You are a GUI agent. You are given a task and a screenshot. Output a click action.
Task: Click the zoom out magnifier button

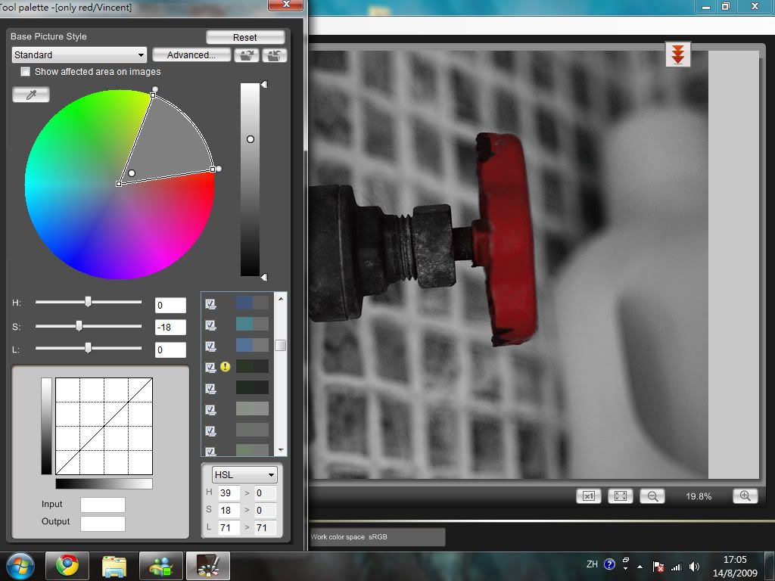click(x=652, y=496)
